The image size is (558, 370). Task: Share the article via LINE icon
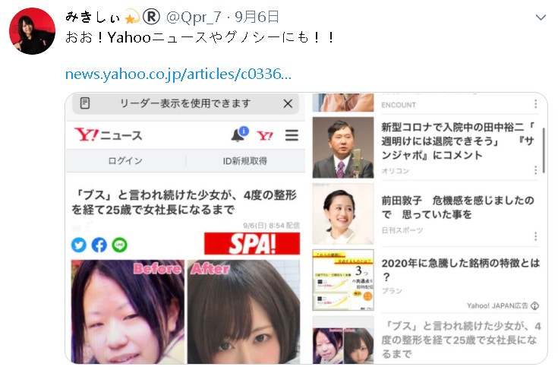click(120, 245)
